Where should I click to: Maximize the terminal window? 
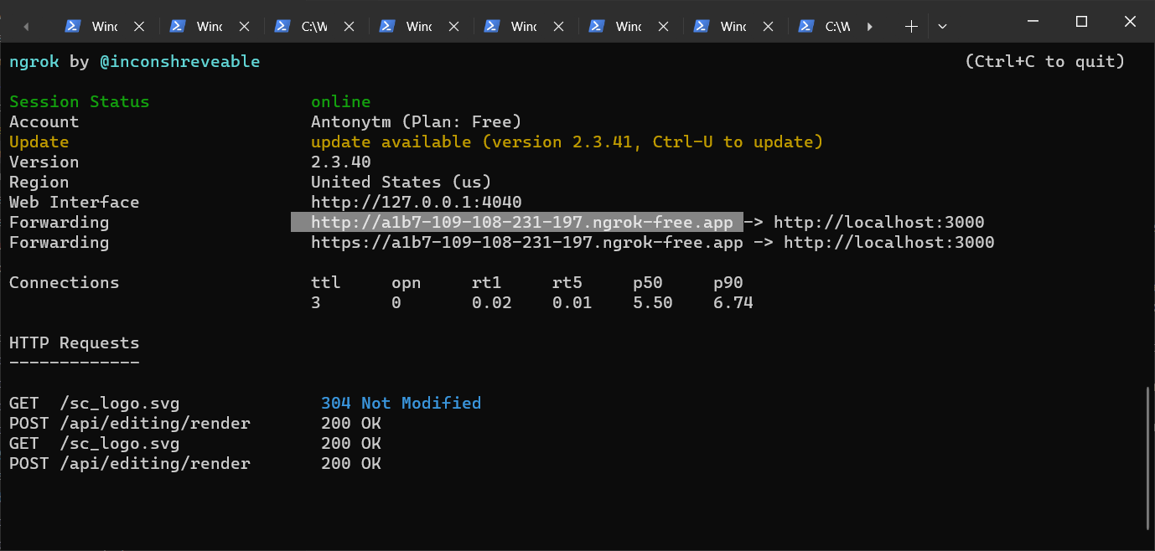pos(1081,22)
